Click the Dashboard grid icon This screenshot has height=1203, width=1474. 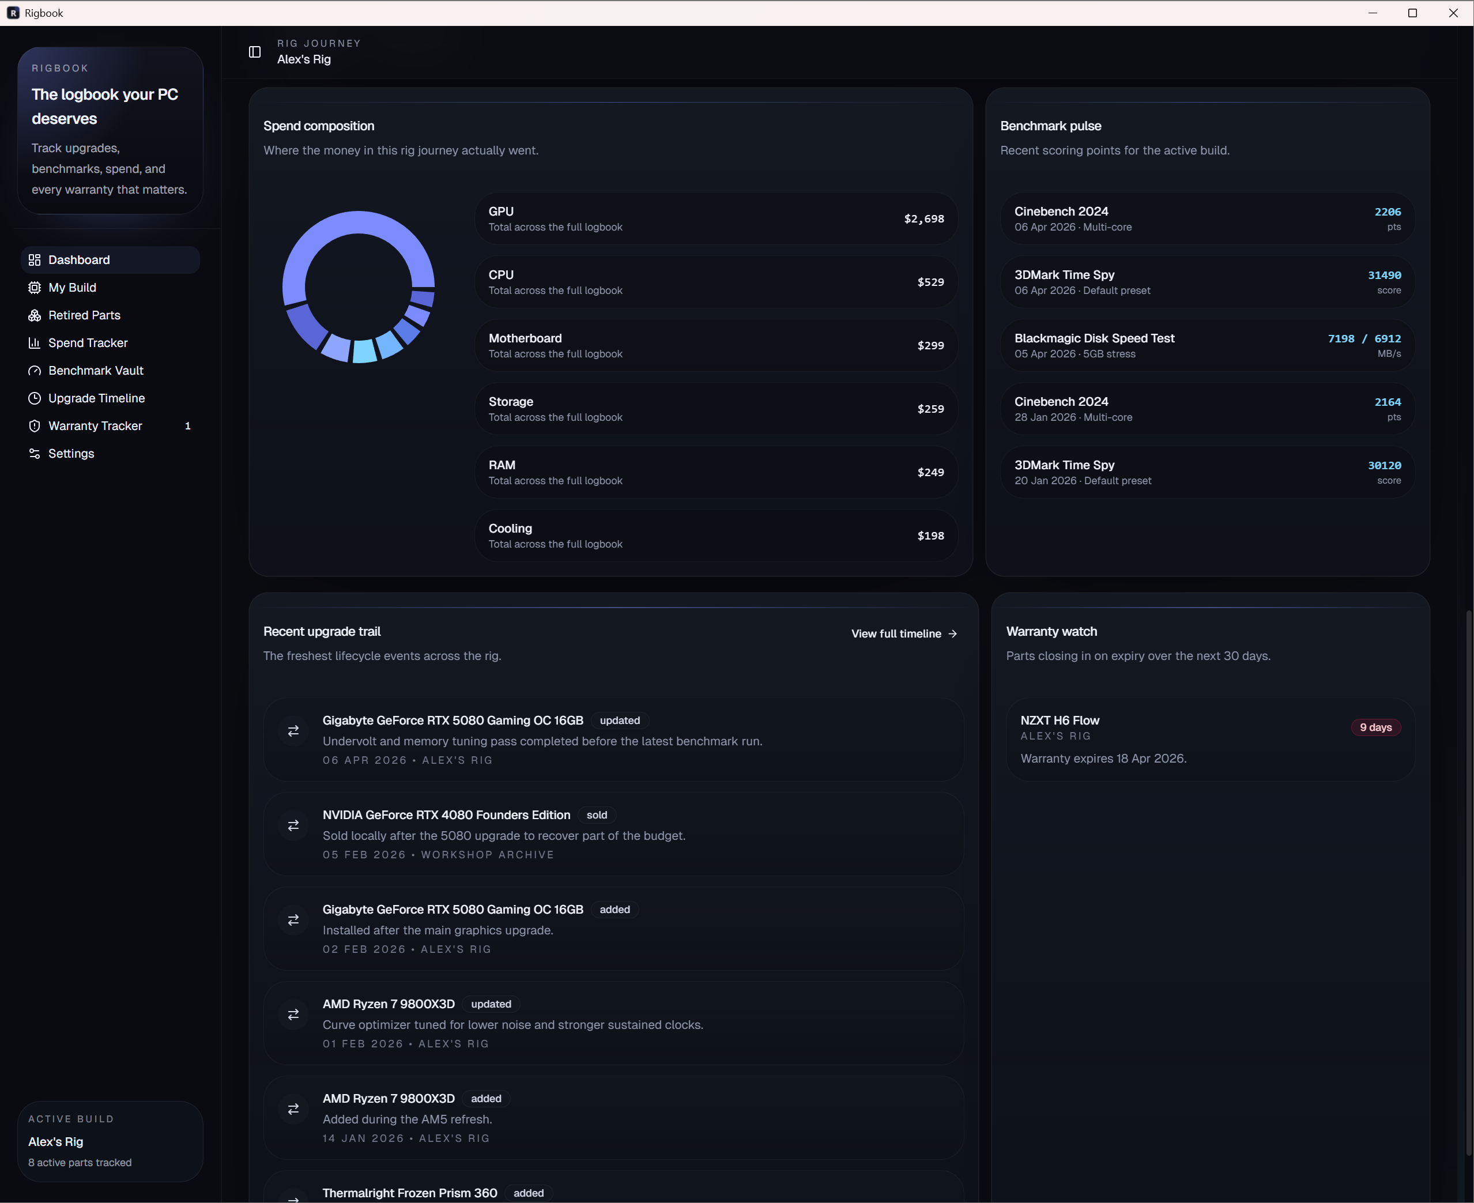click(35, 260)
